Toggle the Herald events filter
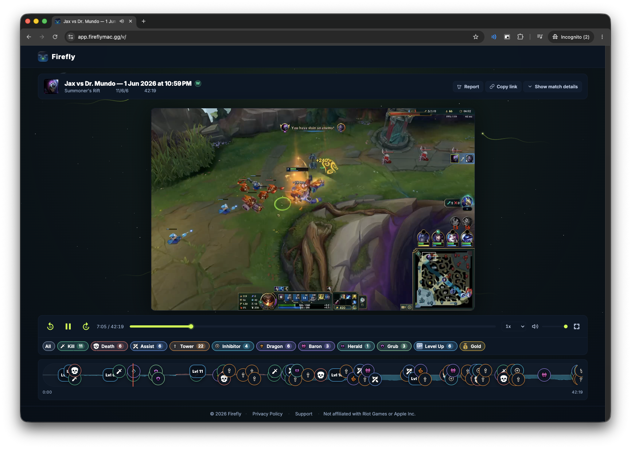631x449 pixels. 356,346
